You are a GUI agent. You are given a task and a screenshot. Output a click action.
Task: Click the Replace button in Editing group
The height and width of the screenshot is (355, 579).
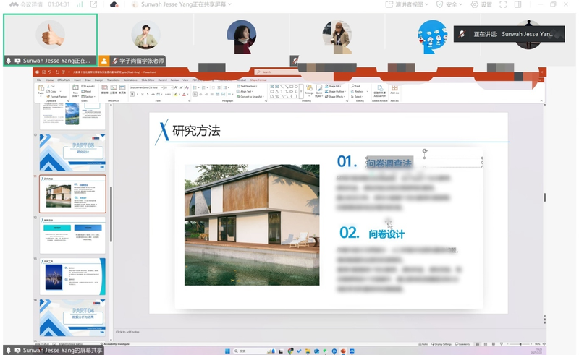(x=358, y=92)
